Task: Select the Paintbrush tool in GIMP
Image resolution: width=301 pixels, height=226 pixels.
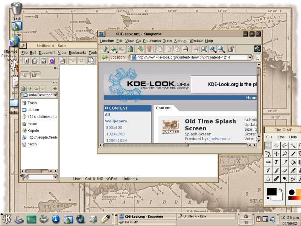Action: (x=277, y=170)
